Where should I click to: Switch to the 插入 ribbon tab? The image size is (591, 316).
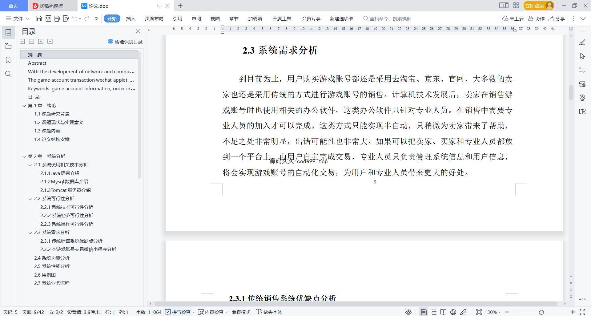[x=131, y=18]
